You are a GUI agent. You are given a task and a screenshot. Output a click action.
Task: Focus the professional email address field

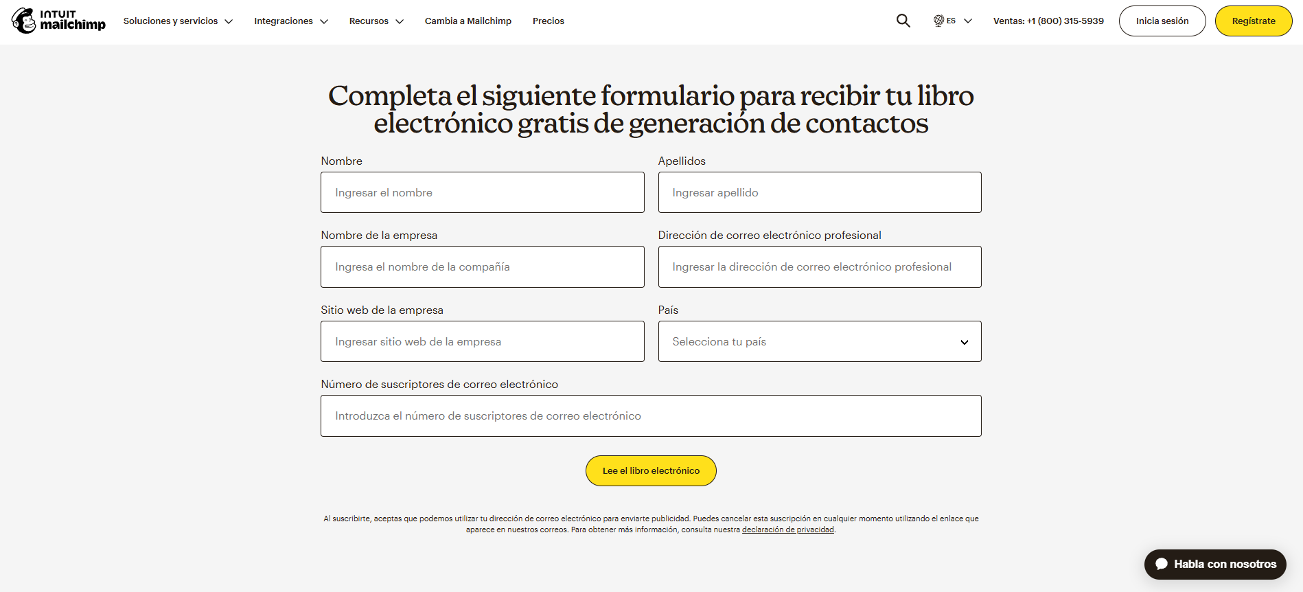click(820, 266)
